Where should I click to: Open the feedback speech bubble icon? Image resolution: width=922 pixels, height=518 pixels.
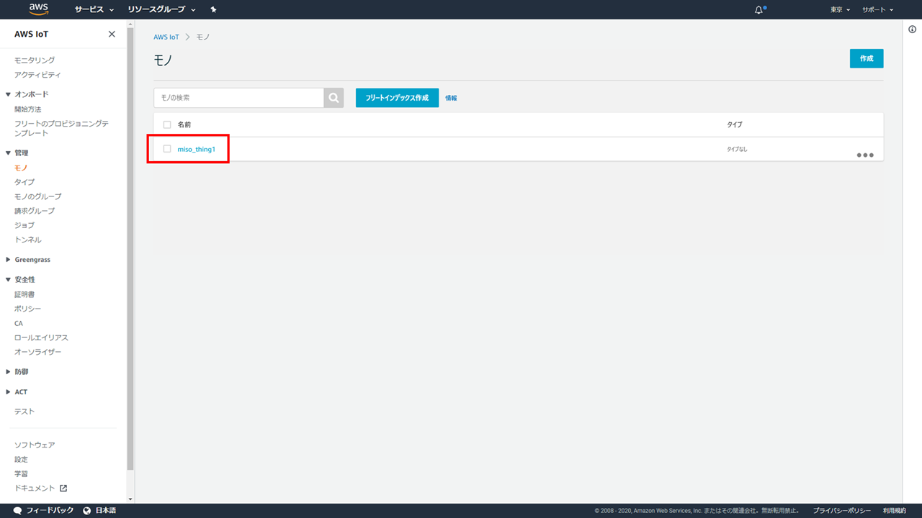coord(17,510)
